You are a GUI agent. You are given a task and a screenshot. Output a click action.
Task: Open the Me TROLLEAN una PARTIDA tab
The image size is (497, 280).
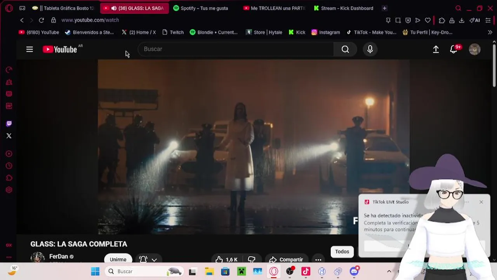pyautogui.click(x=274, y=8)
